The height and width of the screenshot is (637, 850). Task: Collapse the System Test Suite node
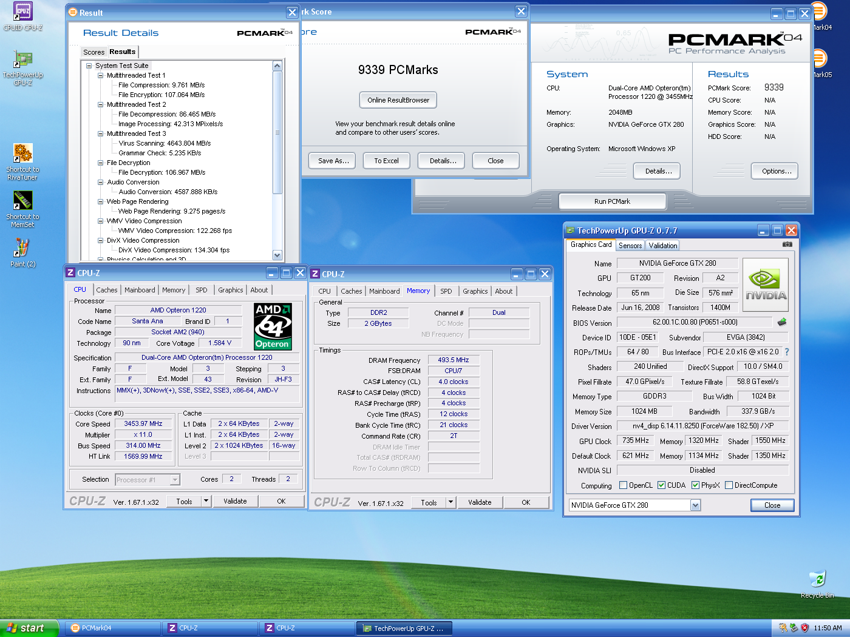[89, 66]
